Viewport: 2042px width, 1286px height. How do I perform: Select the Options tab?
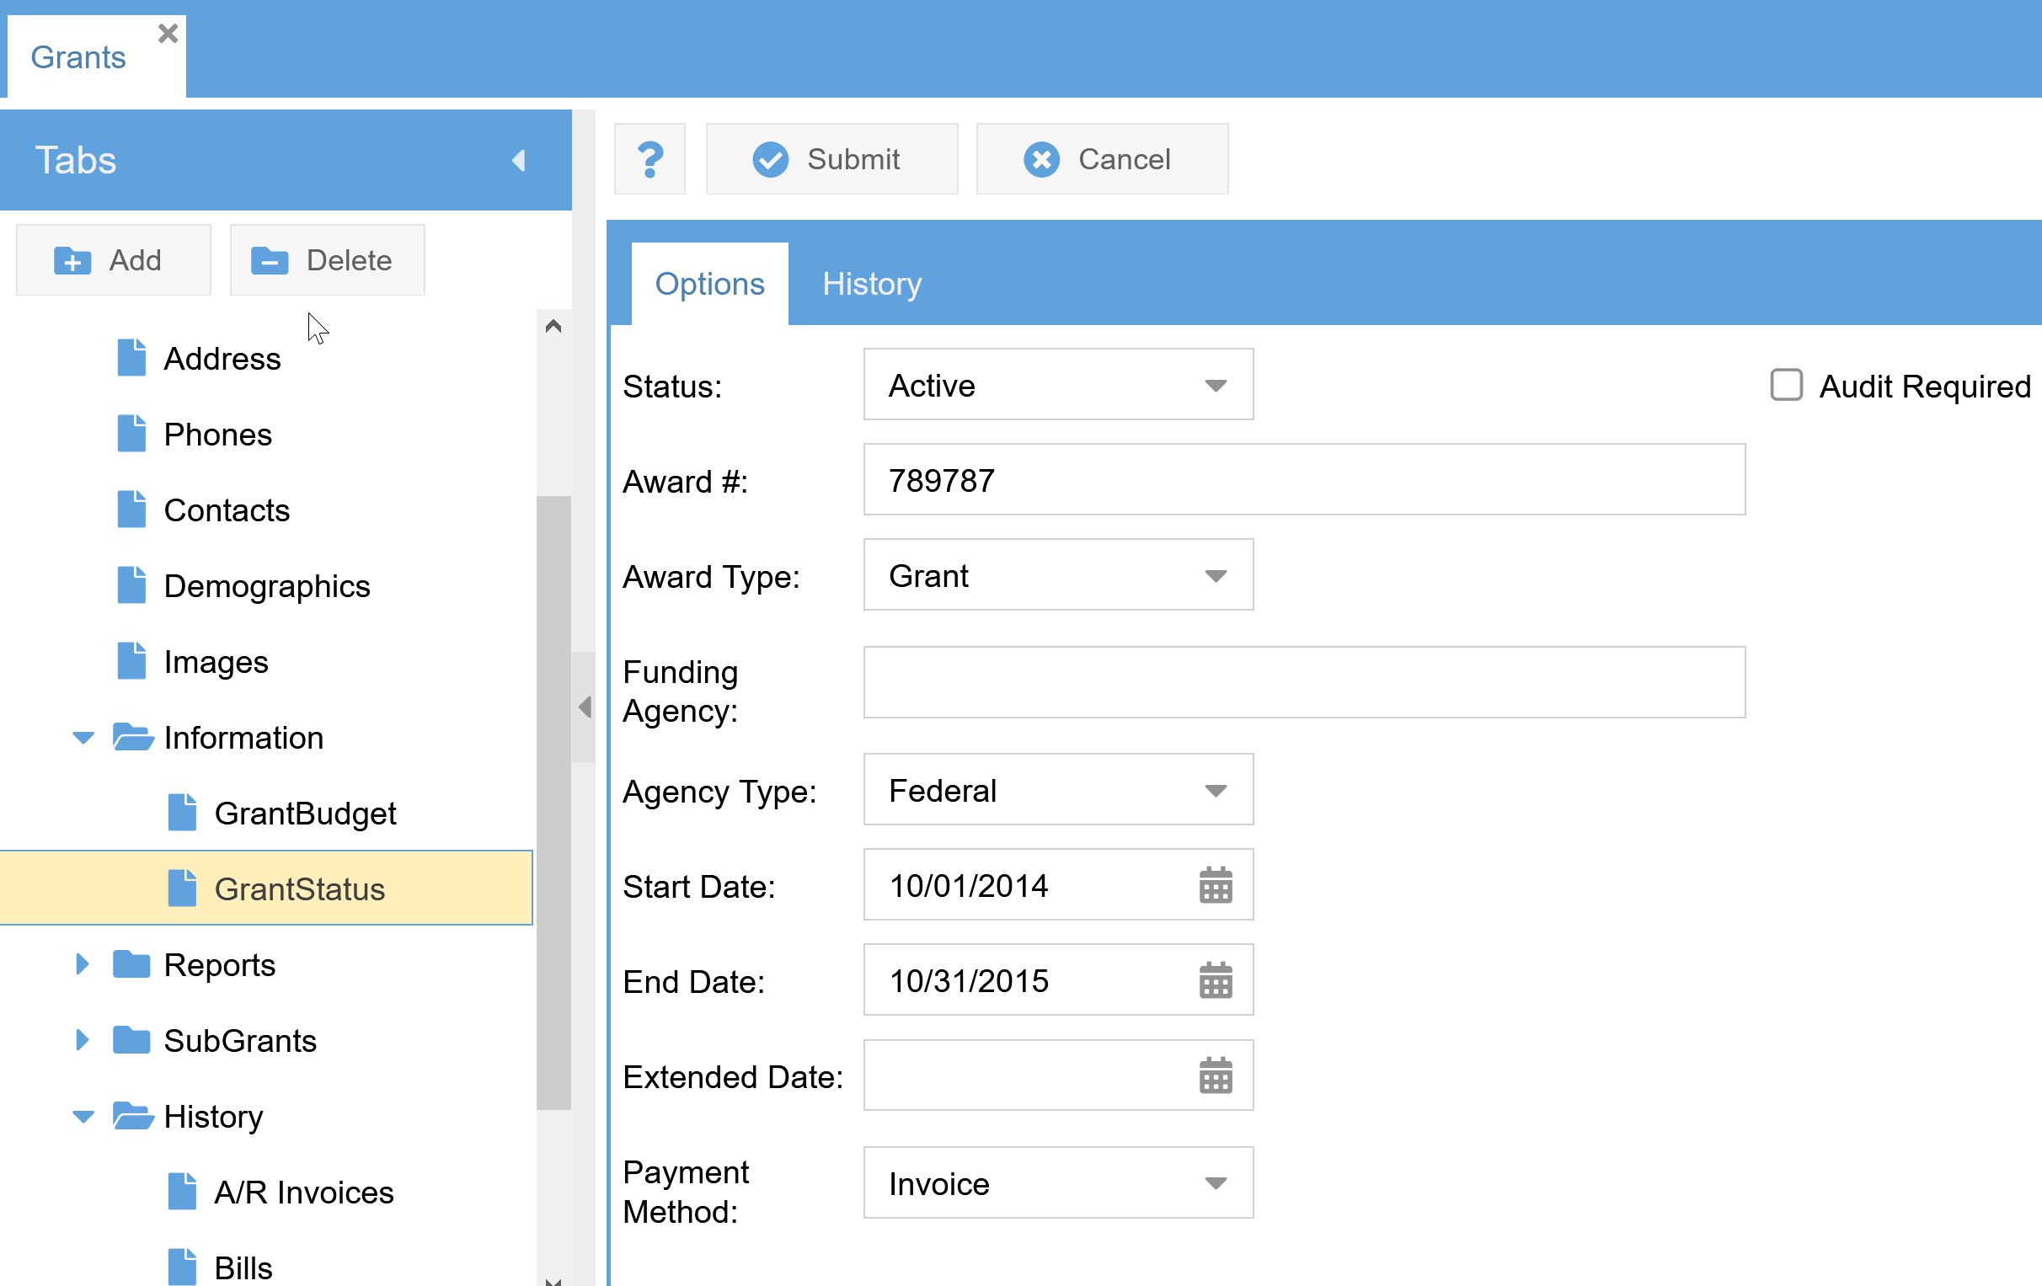tap(710, 283)
